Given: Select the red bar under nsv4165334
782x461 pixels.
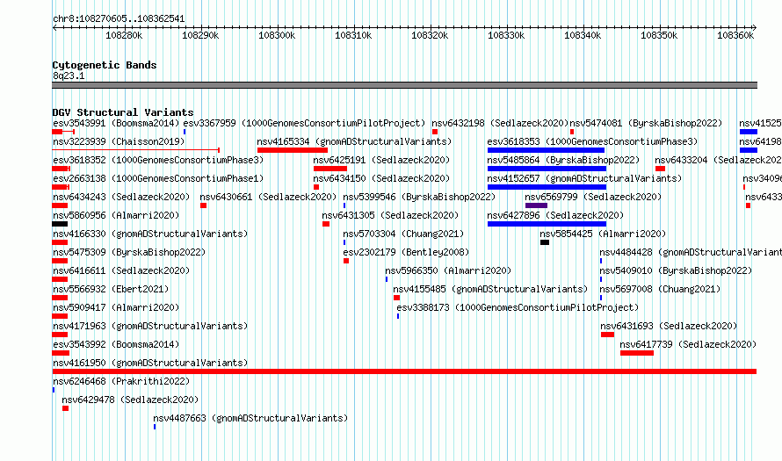Looking at the screenshot, I should [293, 150].
